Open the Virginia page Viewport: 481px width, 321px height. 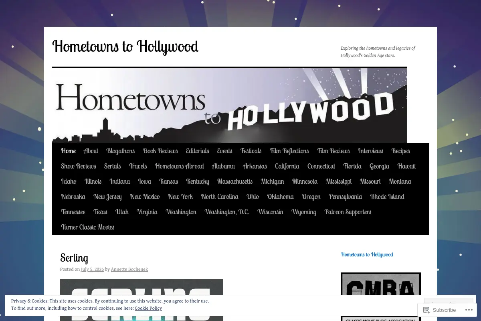pyautogui.click(x=147, y=212)
